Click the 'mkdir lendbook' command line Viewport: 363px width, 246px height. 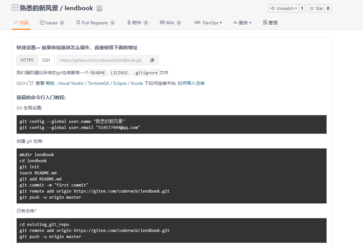[37, 155]
